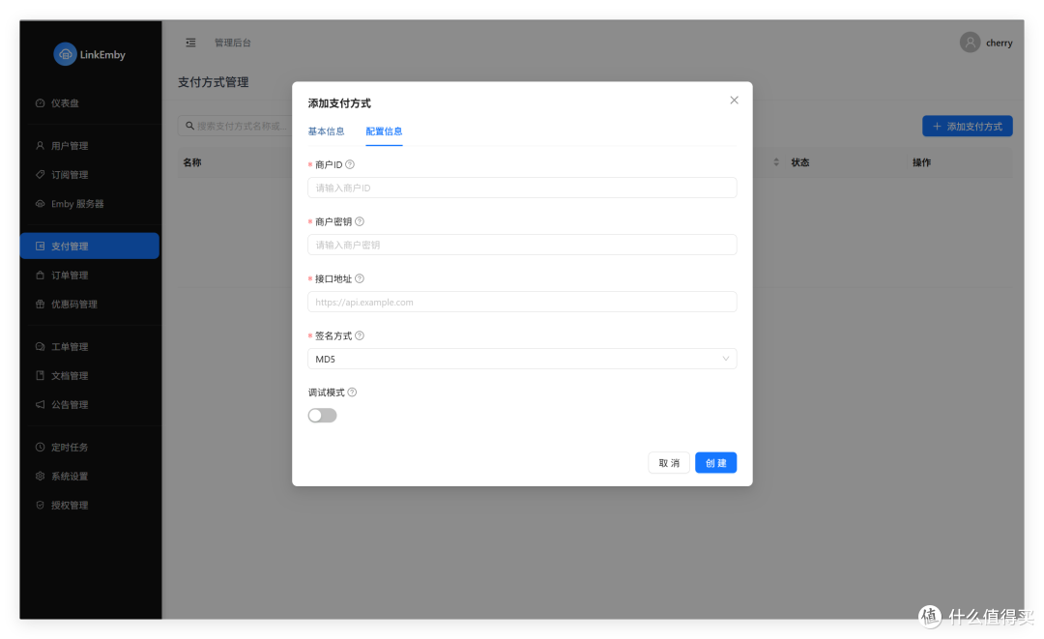Click the search box for payment methods
Screen dimensions: 1044x639
[x=234, y=126]
